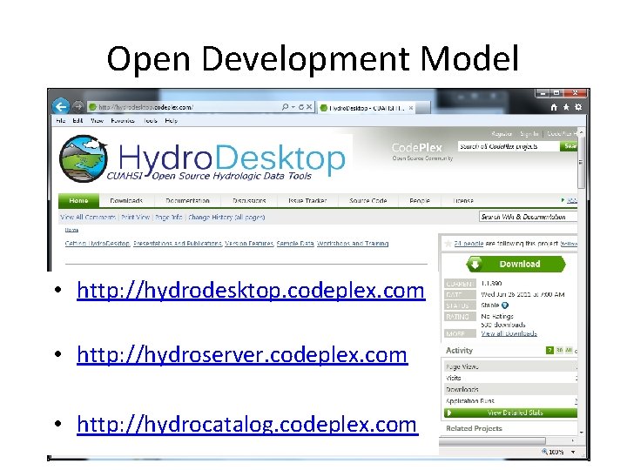Screen dimensions: 627x470
Task: Click Presentations and Publications link
Action: tap(178, 243)
